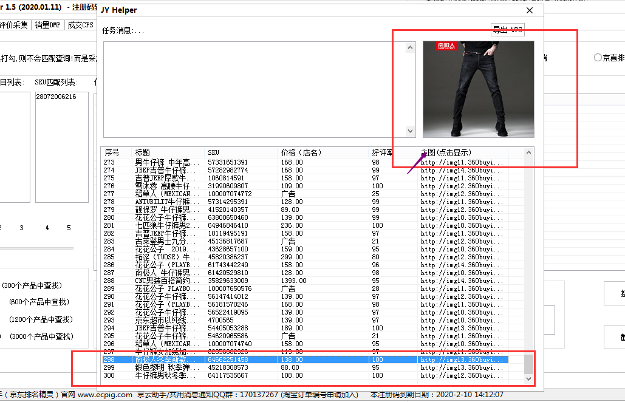Select row 287 南极人 牛仔裤男
Viewport: 625px width, 402px height.
tap(304, 273)
